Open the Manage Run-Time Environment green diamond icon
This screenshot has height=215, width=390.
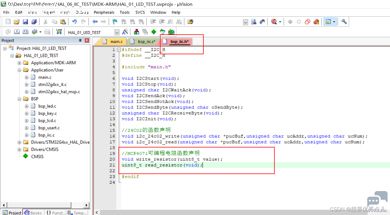154,32
